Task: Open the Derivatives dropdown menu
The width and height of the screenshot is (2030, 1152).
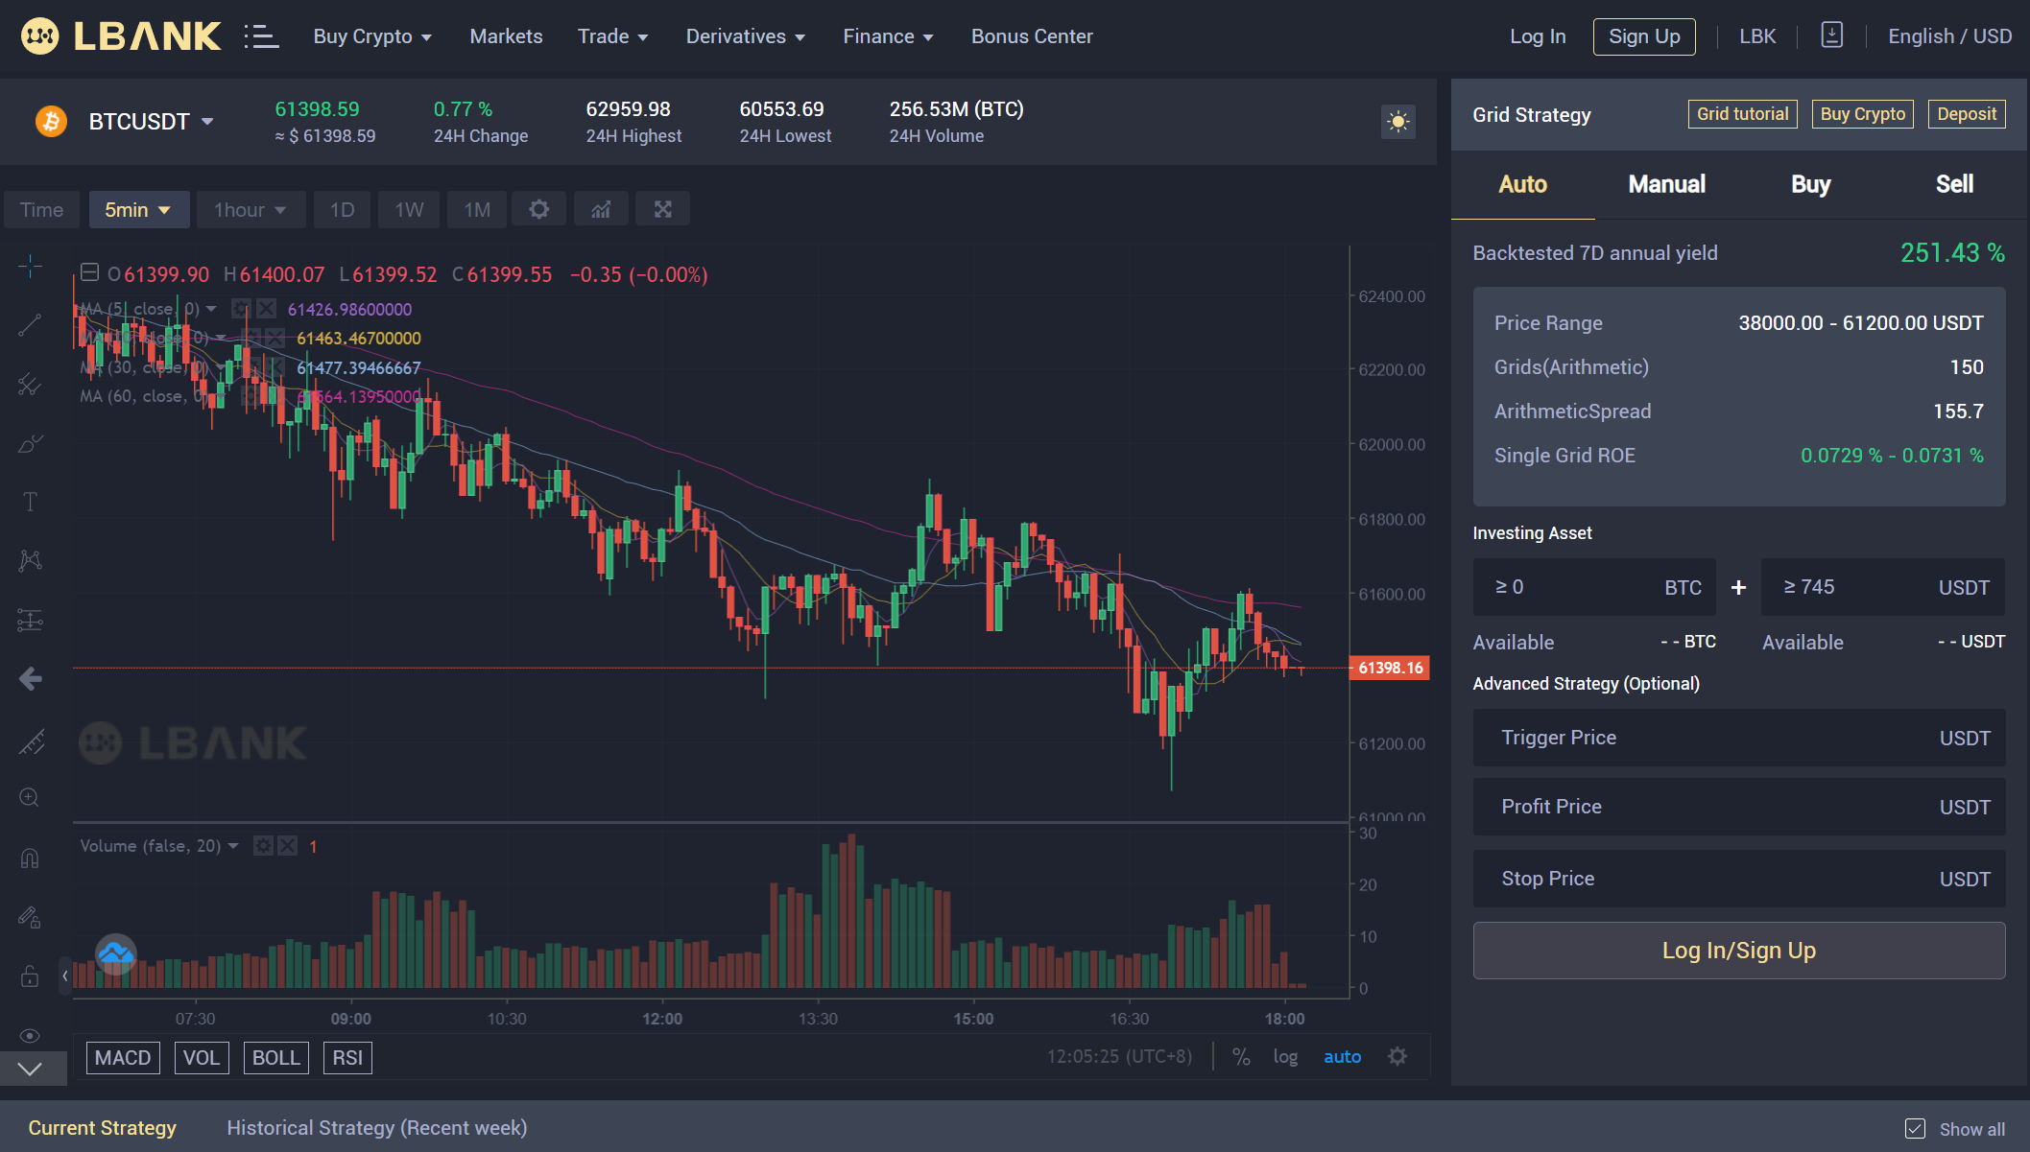Action: [x=745, y=36]
